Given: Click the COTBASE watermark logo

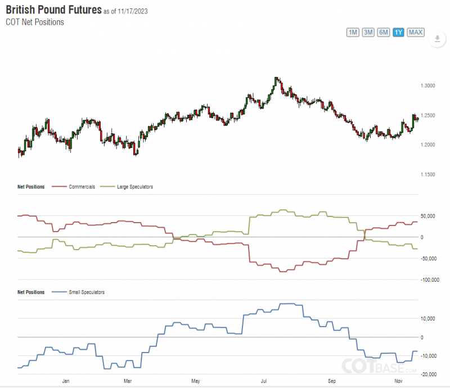Looking at the screenshot, I should coord(379,367).
